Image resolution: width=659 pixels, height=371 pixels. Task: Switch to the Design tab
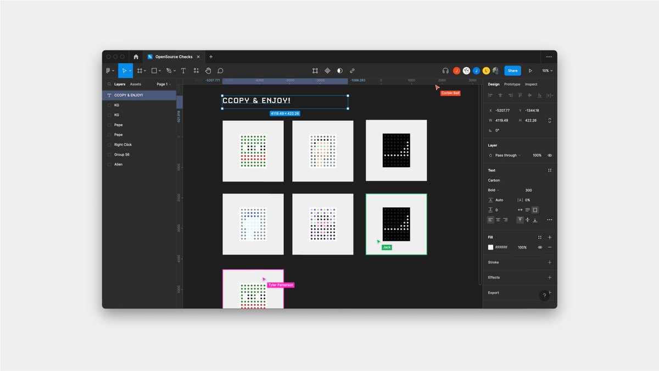(x=494, y=84)
